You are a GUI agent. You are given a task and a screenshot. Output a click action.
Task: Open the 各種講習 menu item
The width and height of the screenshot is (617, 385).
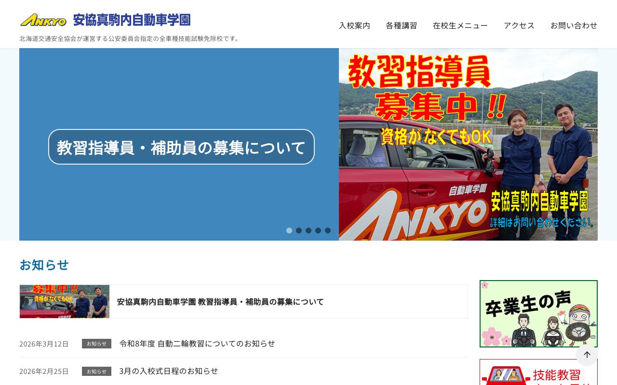402,26
